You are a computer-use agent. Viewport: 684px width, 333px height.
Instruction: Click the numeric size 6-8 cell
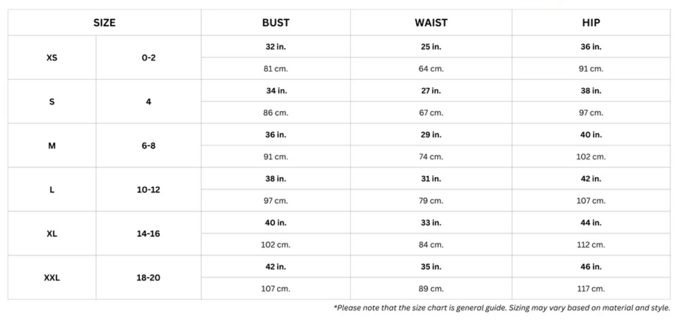pyautogui.click(x=148, y=145)
